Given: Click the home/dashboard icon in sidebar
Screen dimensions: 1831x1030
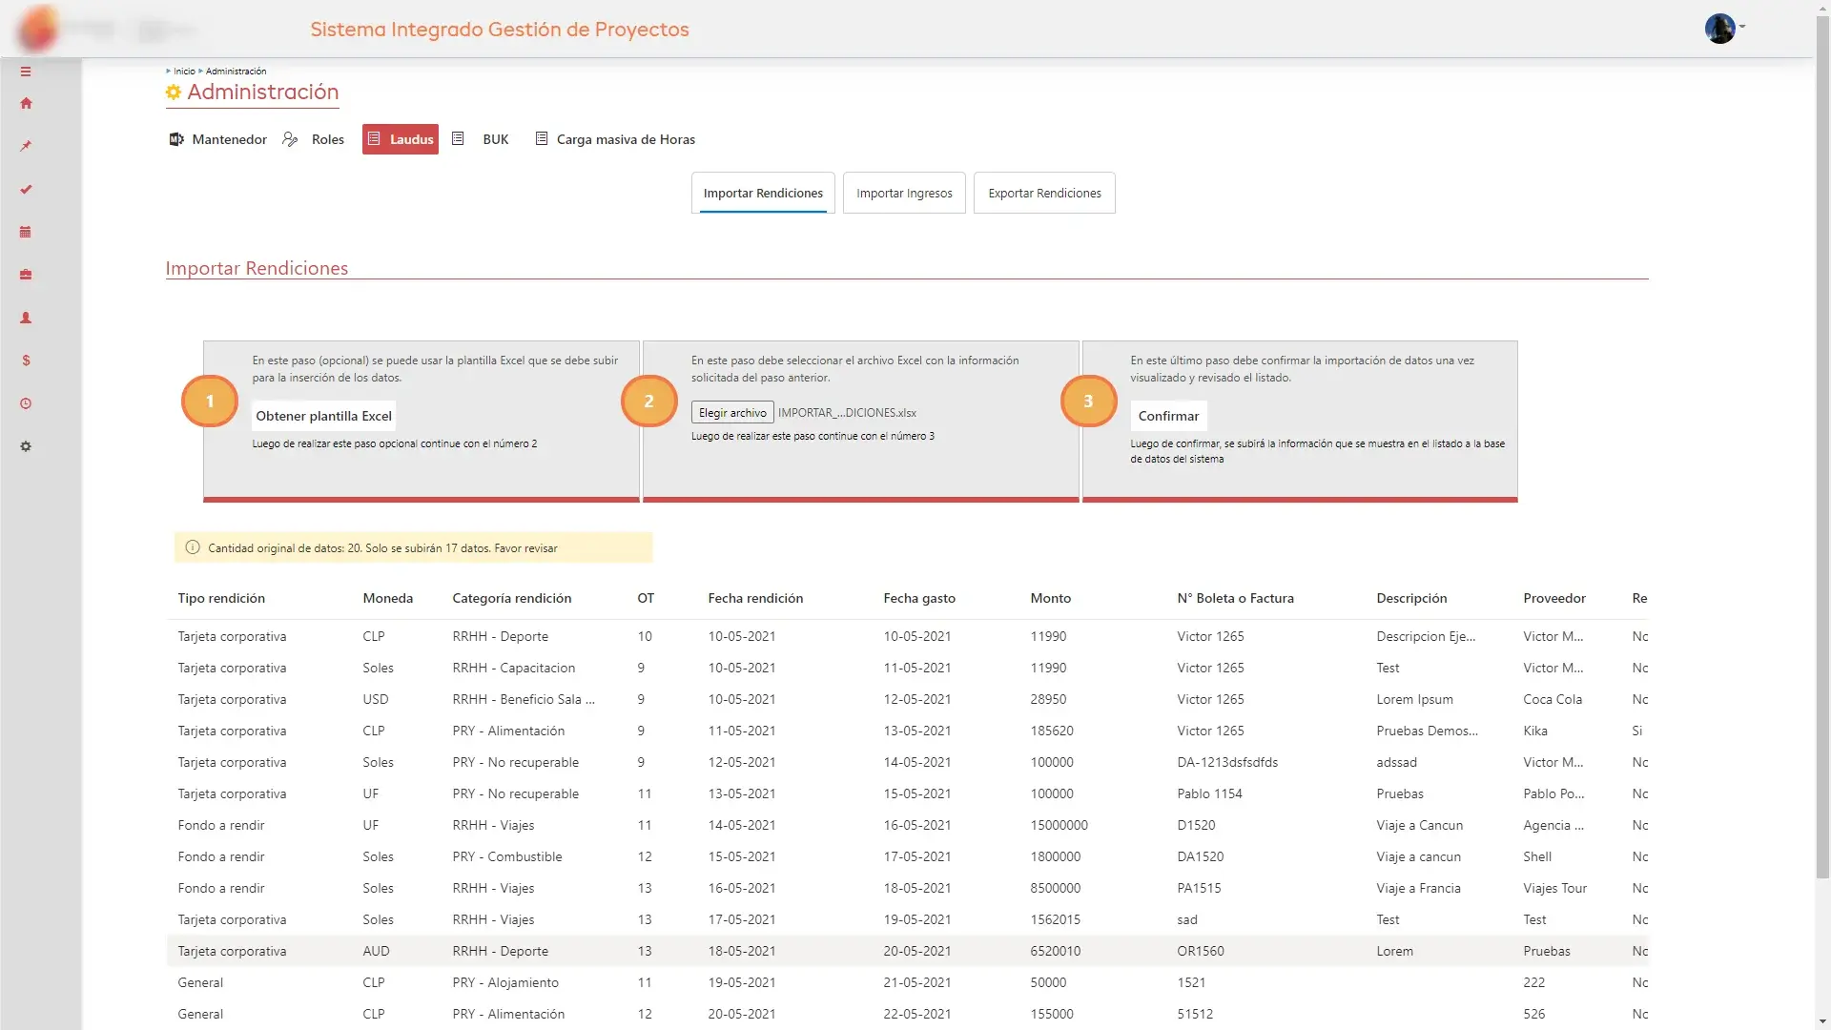Looking at the screenshot, I should click(27, 103).
